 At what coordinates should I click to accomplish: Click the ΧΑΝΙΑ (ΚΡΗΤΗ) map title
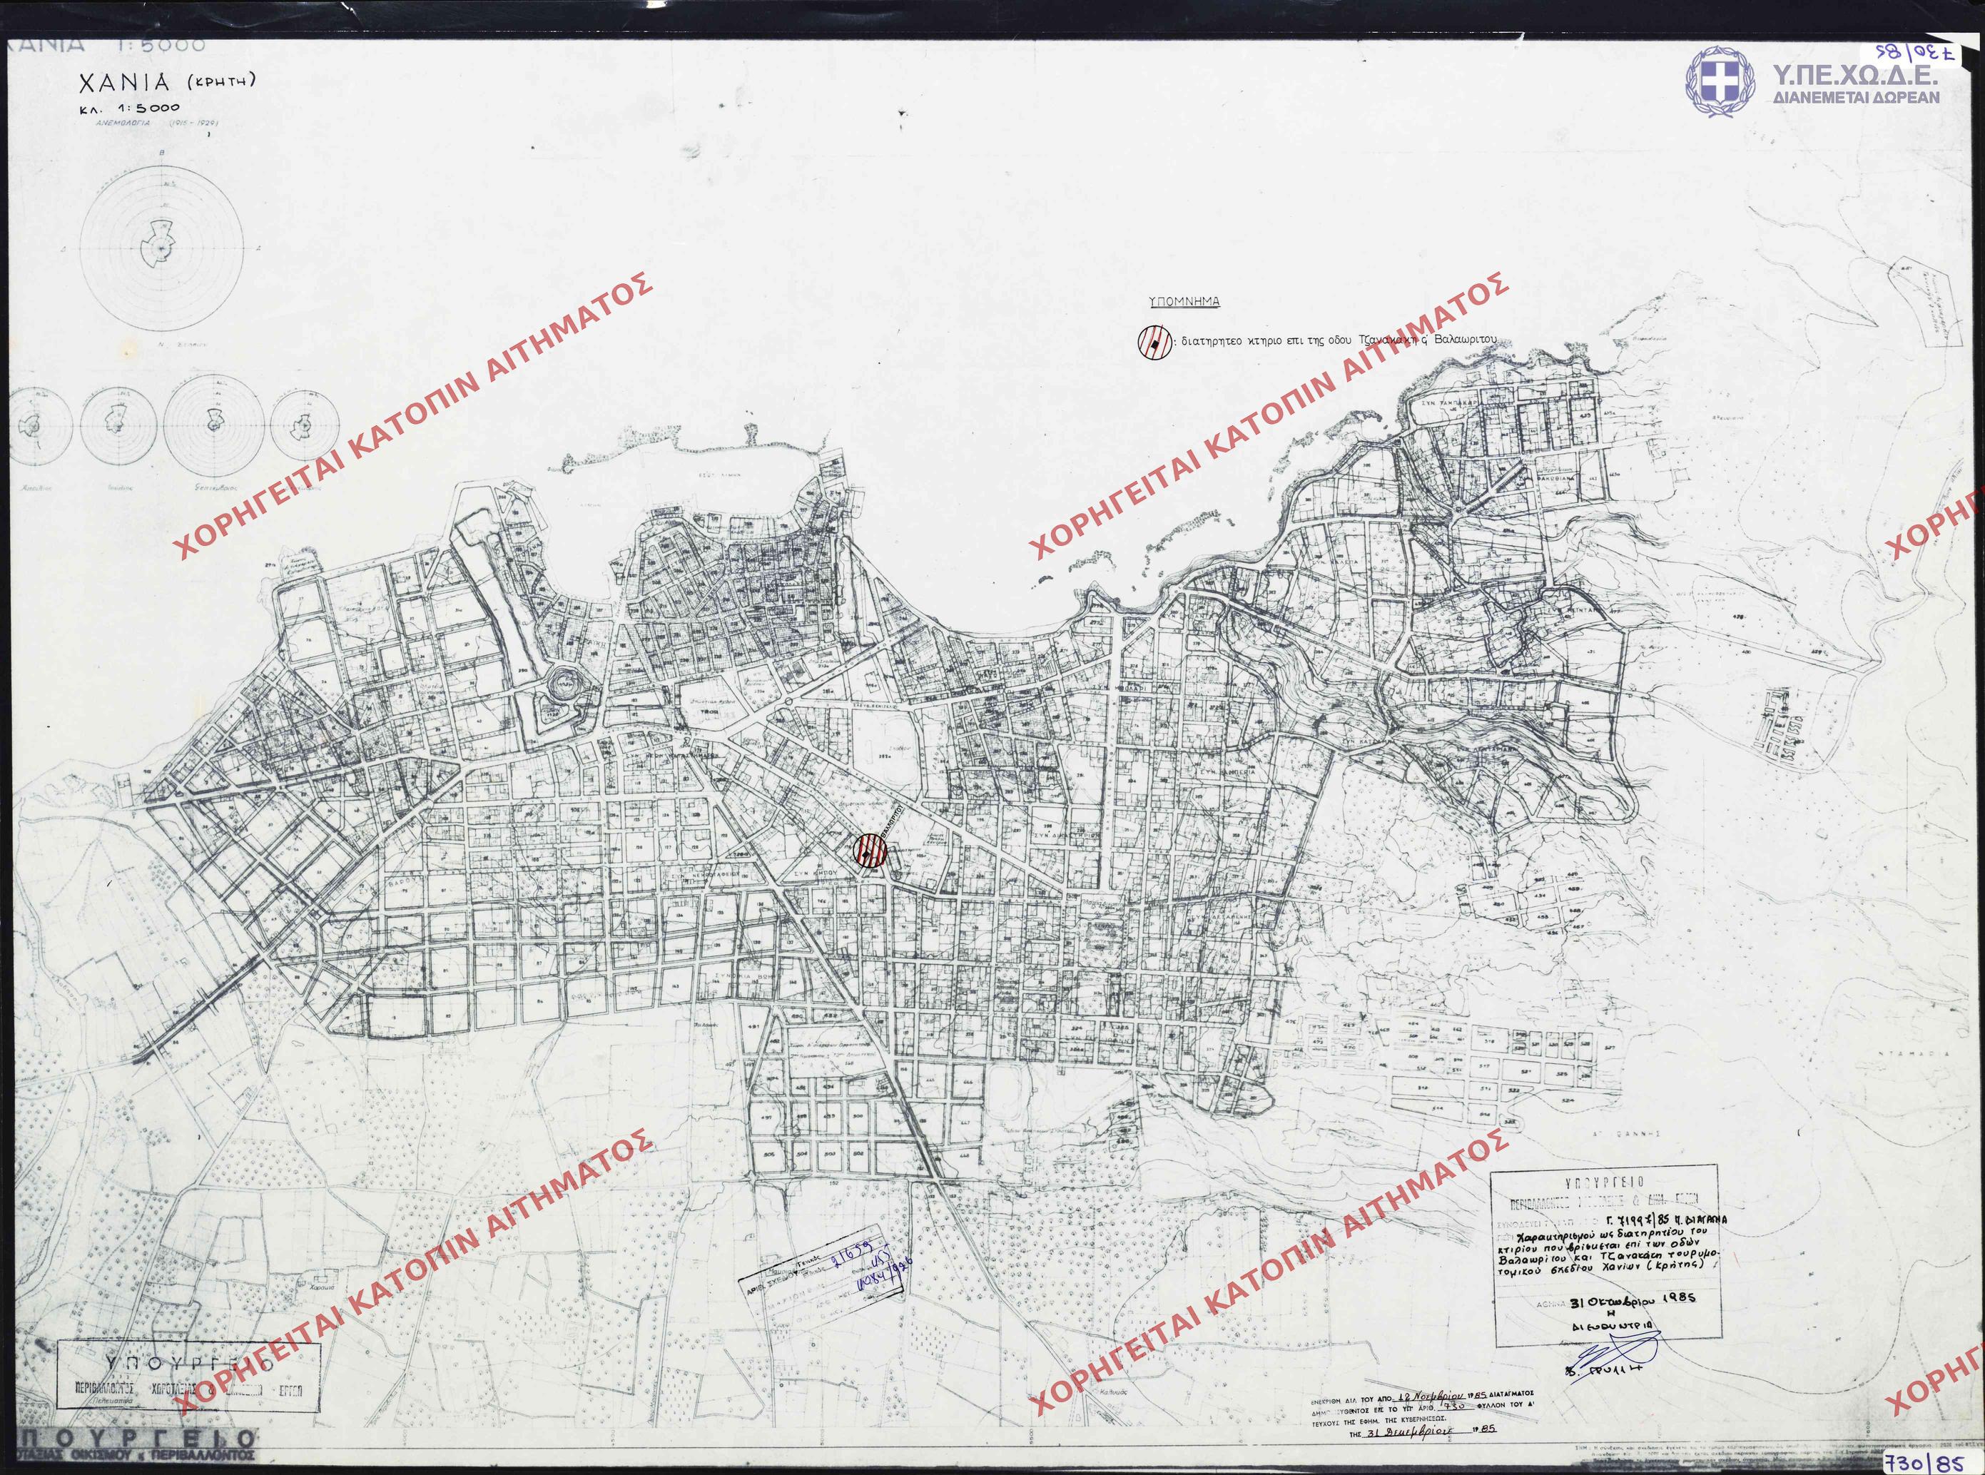click(x=168, y=83)
